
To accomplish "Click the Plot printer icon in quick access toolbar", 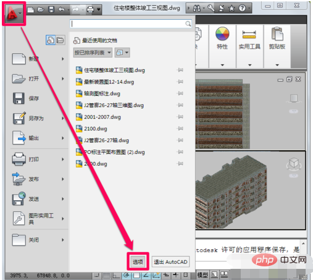I will coord(90,9).
